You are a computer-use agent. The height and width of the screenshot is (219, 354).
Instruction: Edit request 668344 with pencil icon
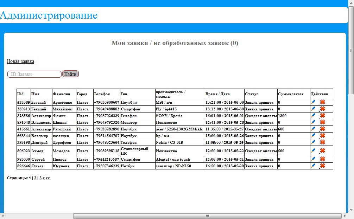(313, 135)
